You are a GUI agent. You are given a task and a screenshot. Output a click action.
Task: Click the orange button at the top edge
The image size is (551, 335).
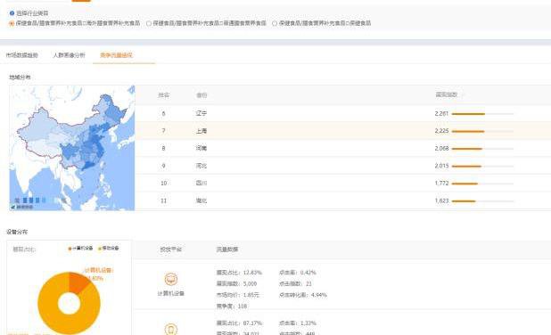pos(81,1)
